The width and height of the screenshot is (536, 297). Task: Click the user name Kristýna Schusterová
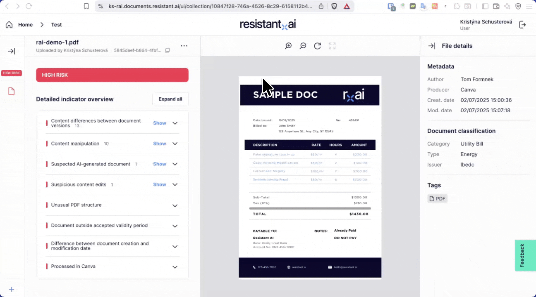coord(486,22)
